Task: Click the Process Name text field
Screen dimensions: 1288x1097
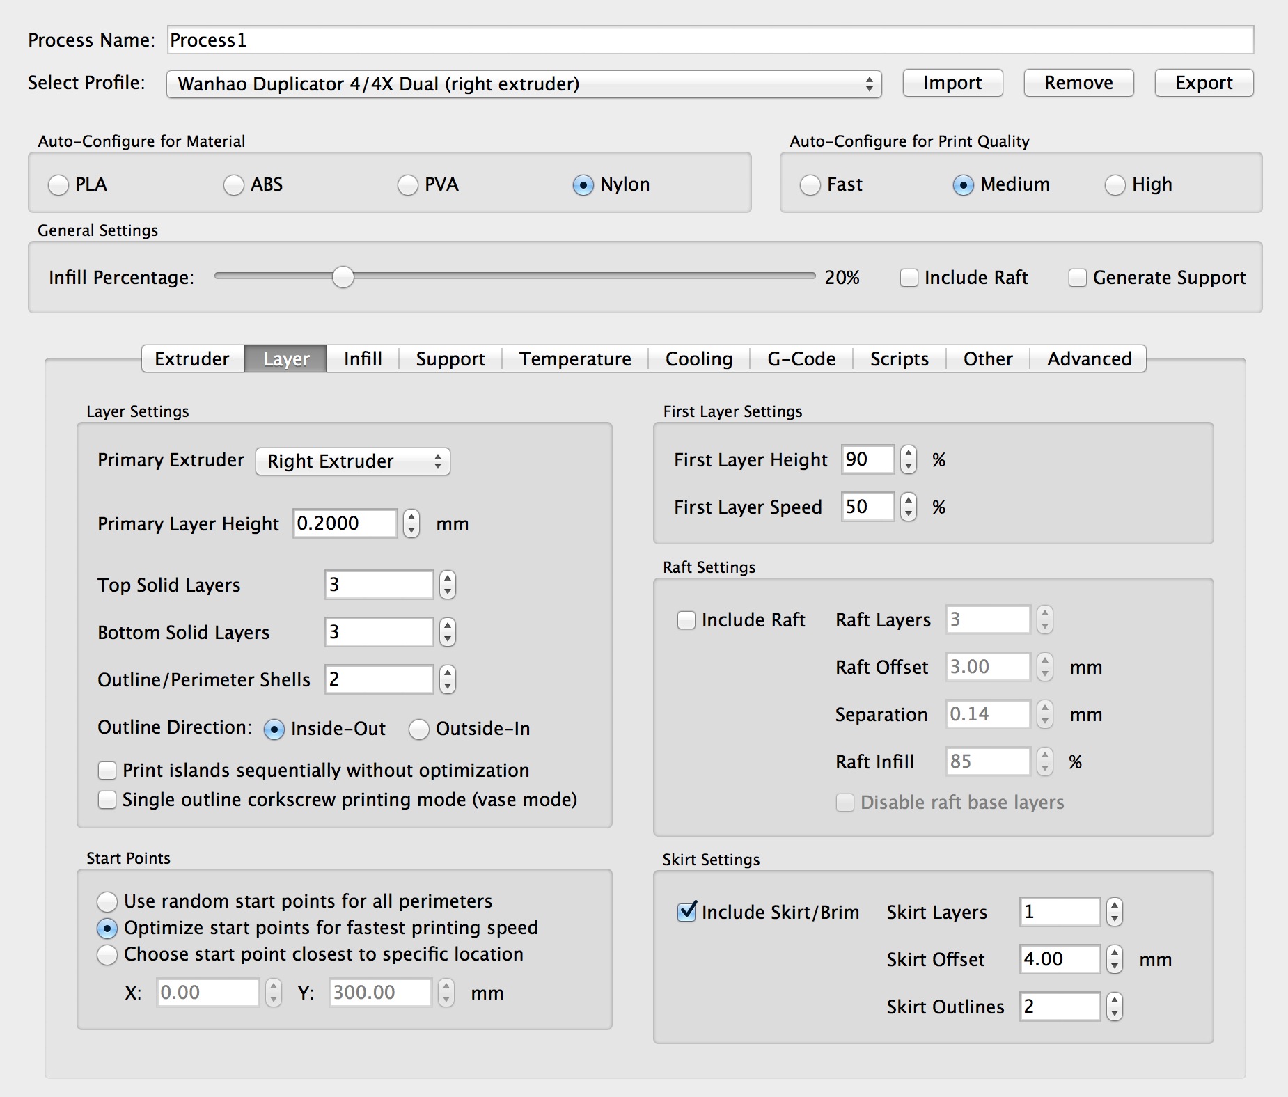Action: [x=710, y=40]
